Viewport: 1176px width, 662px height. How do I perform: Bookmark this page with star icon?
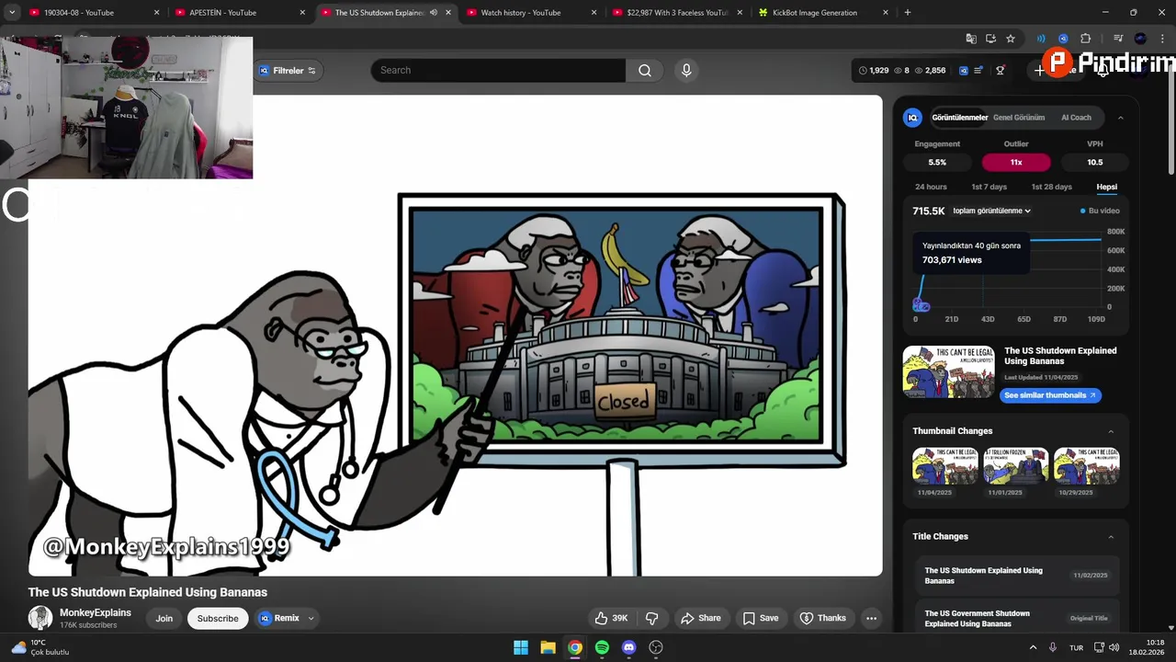point(1011,39)
